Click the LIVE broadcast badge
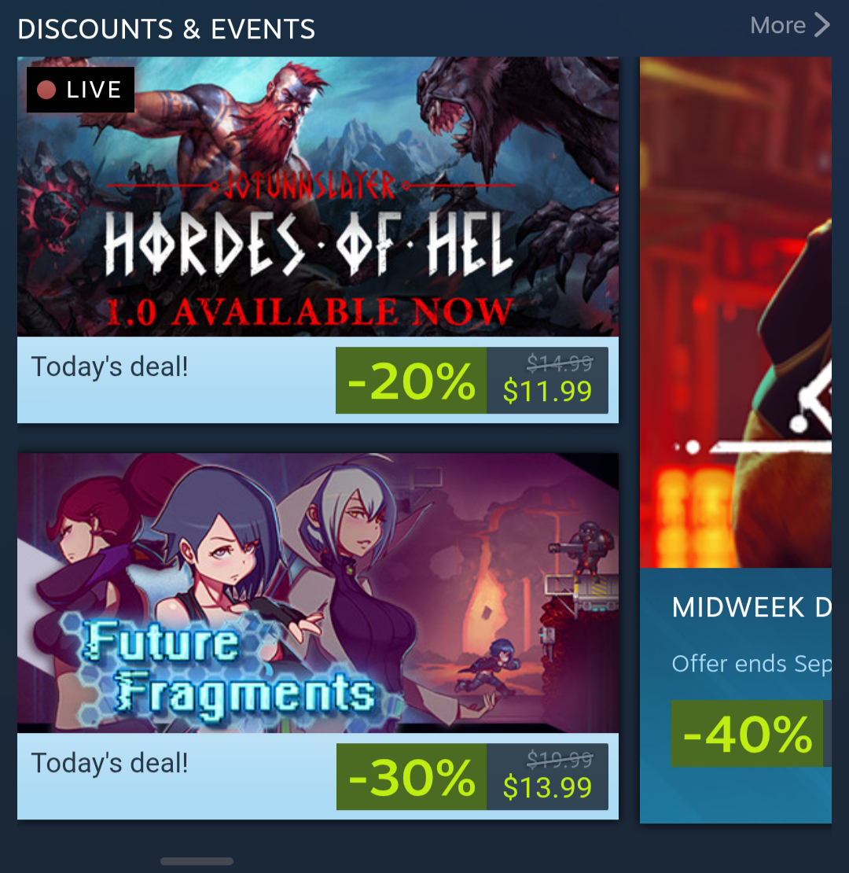 pos(81,90)
